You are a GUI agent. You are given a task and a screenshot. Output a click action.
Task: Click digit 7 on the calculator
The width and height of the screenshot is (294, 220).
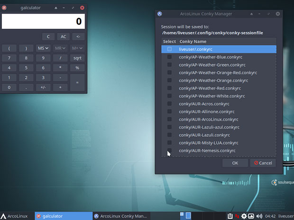(x=9, y=58)
